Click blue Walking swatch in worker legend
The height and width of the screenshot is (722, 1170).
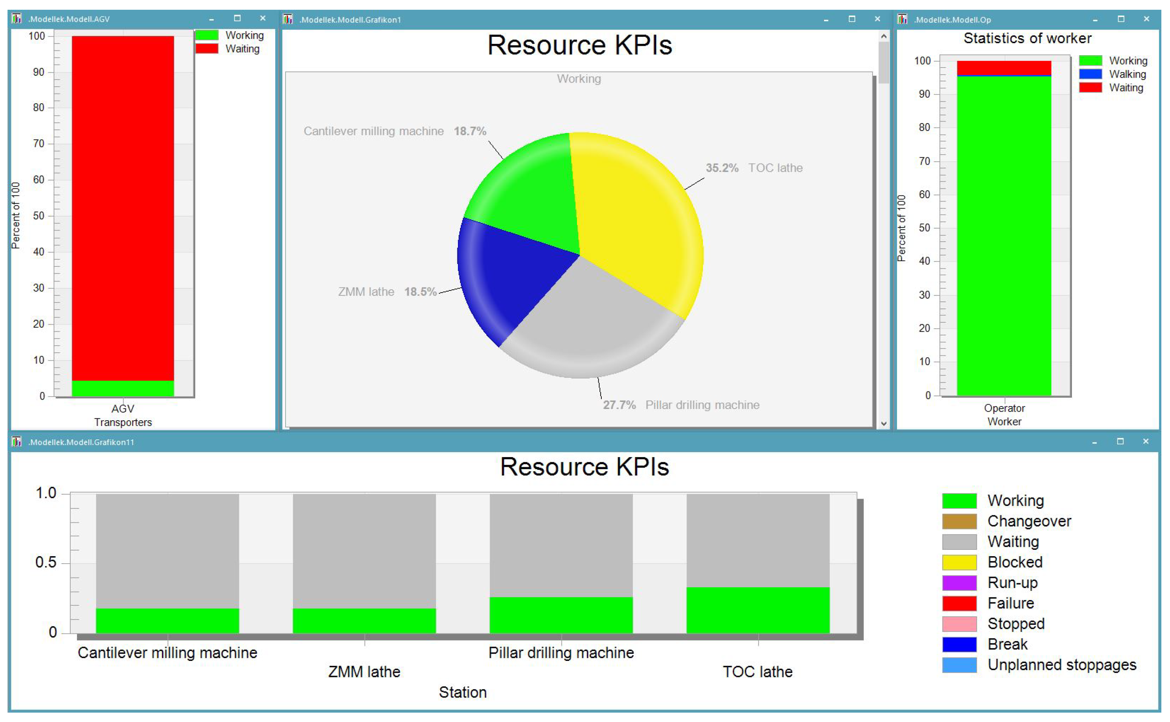click(1090, 74)
